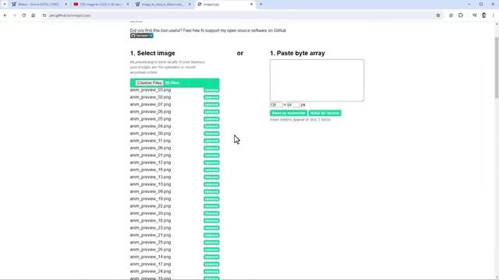Viewport: 499px width, 280px height.
Task: Close the YouTube tab
Action: click(128, 5)
